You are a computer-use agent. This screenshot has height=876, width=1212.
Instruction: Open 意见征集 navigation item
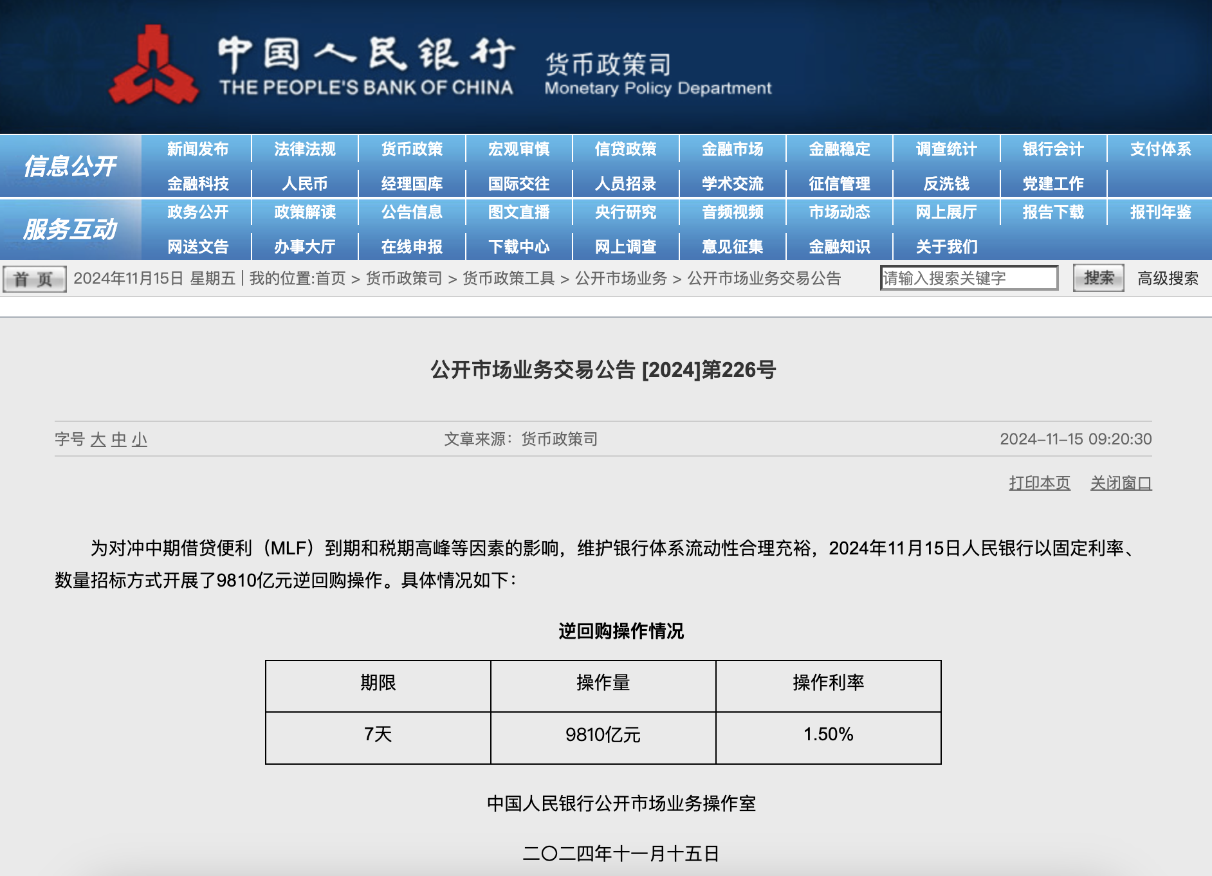click(732, 247)
